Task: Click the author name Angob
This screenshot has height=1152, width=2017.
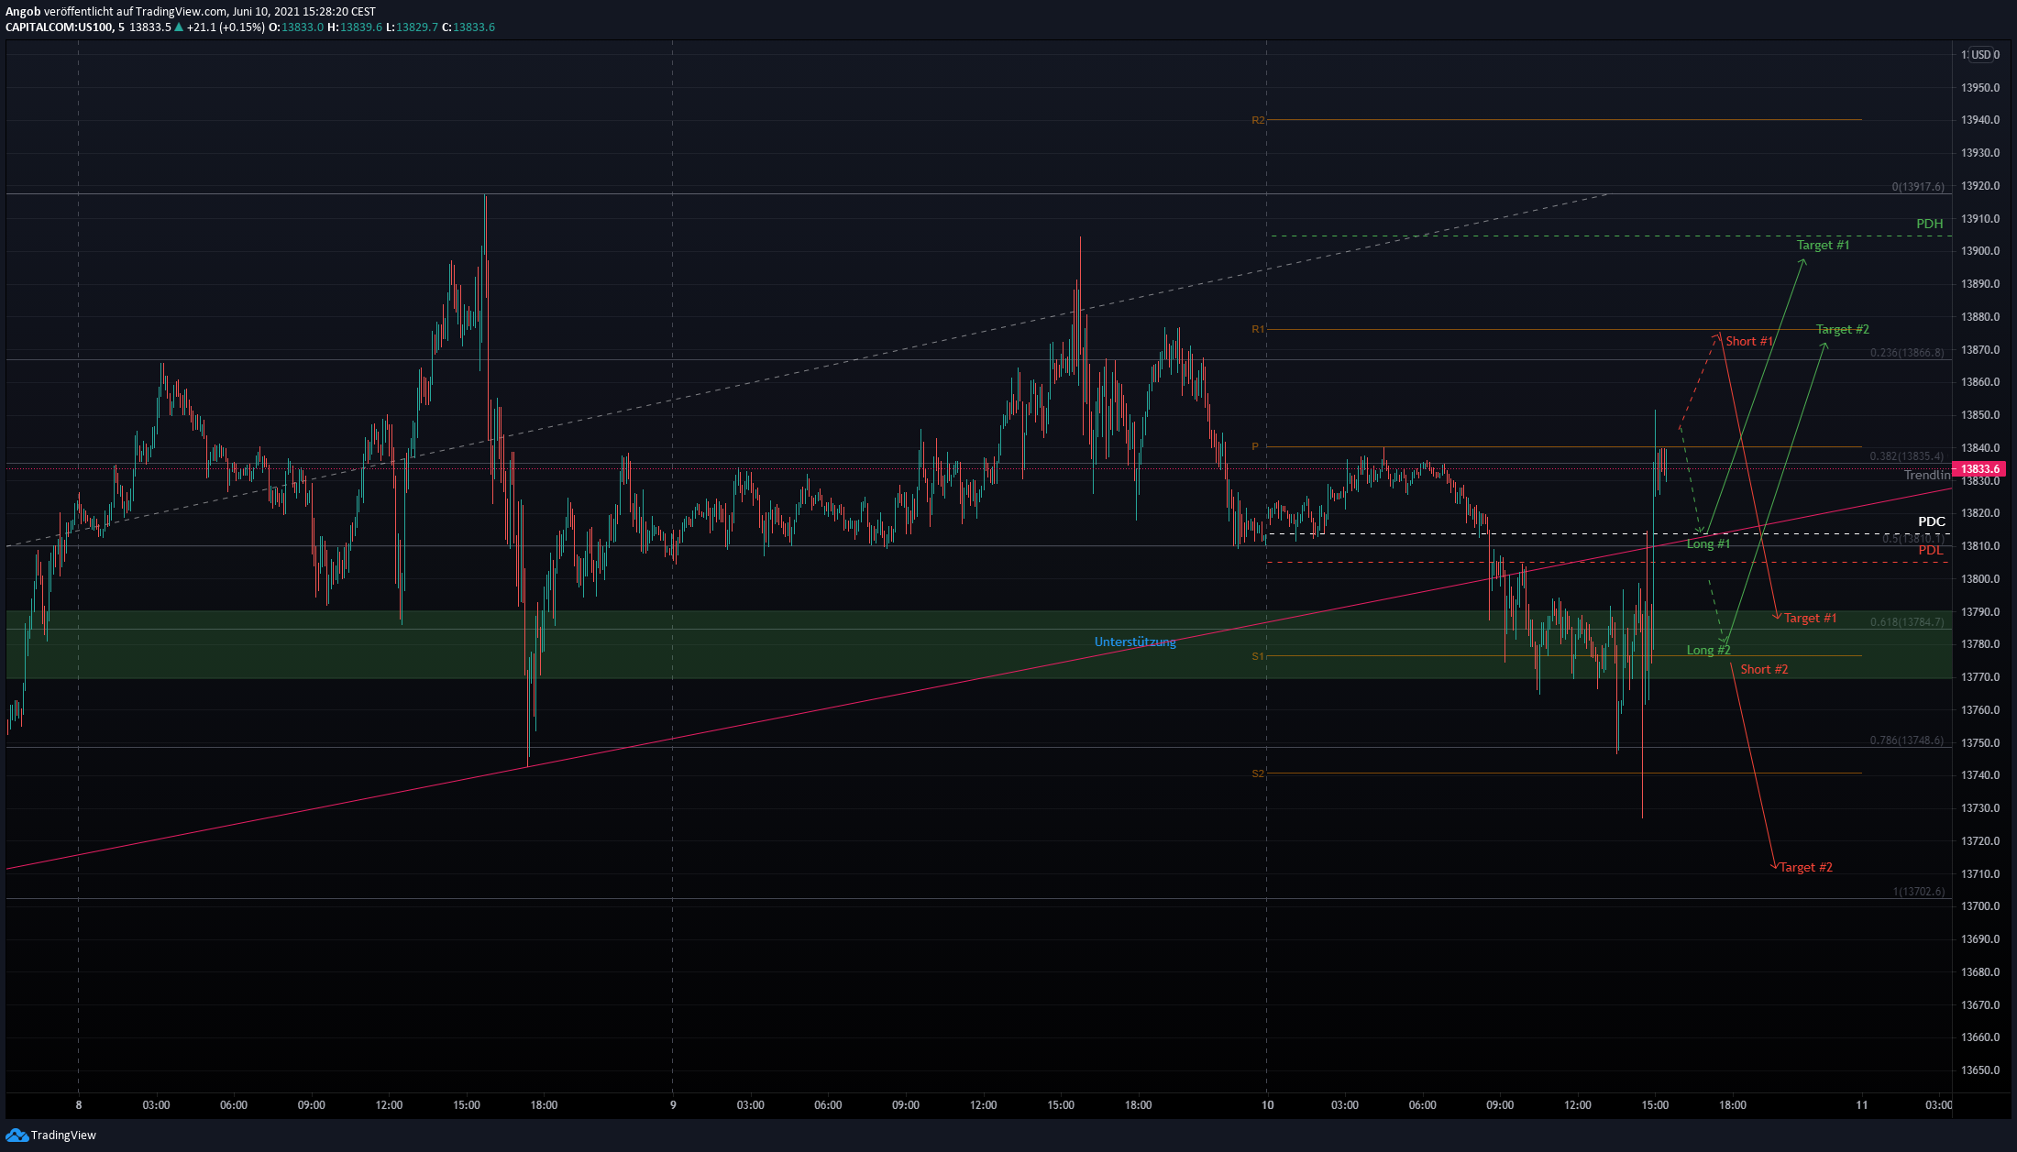Action: point(23,12)
